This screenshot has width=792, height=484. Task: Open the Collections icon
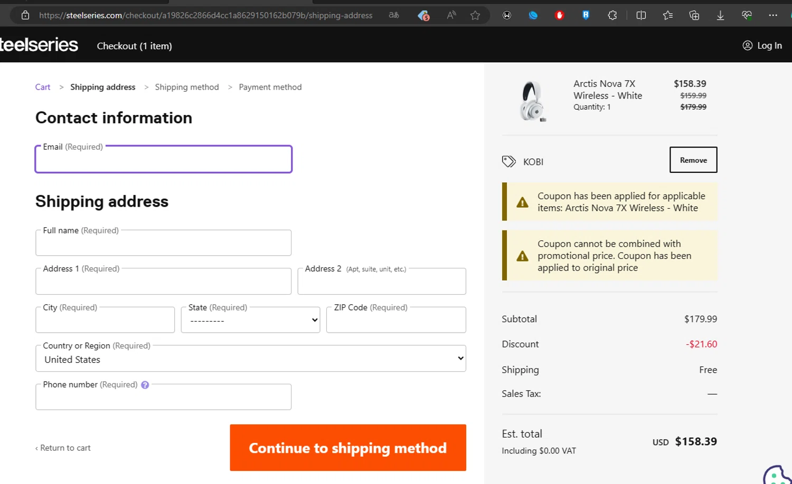(x=694, y=15)
